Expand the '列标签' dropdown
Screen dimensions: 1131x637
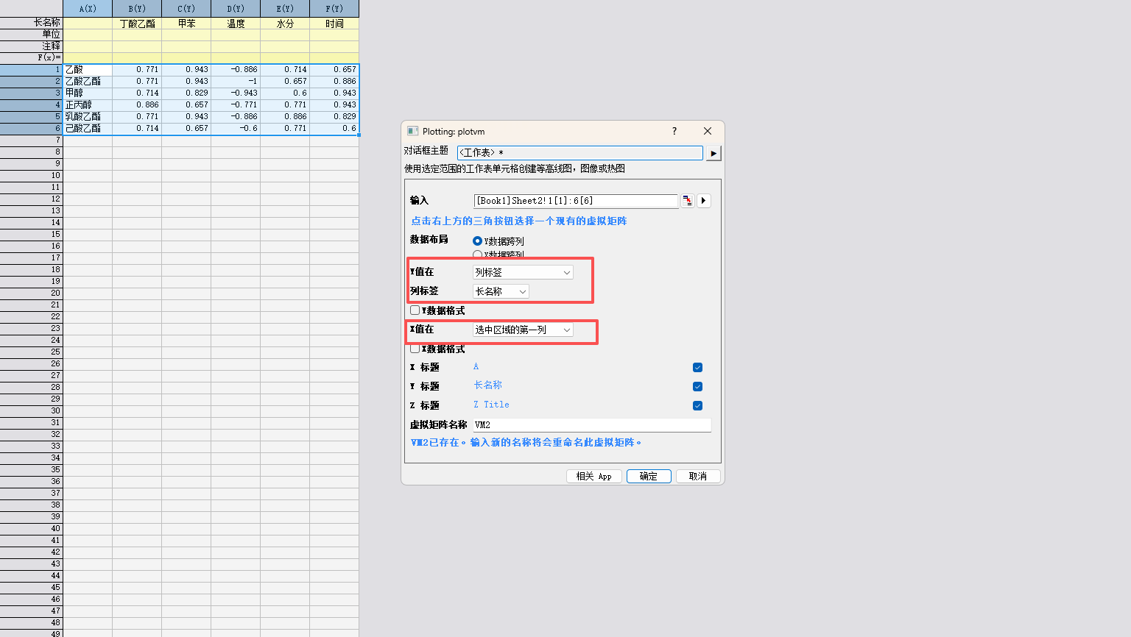click(501, 292)
